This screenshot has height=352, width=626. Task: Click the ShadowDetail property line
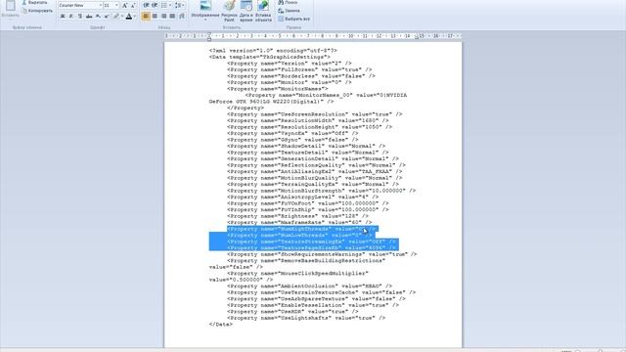coord(306,146)
